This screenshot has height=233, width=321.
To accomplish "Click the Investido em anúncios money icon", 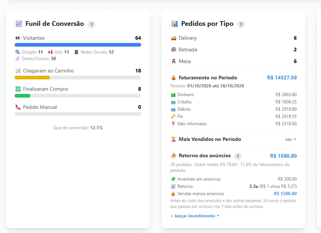I will point(173,179).
